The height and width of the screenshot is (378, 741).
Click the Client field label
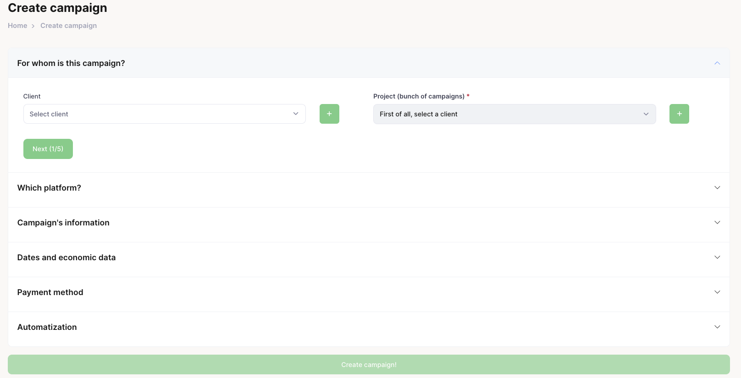(x=32, y=96)
